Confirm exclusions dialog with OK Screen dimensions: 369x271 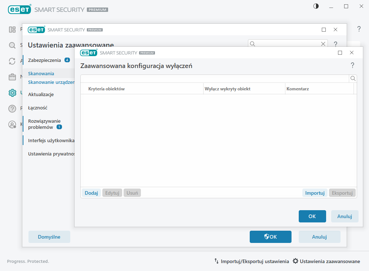[312, 216]
